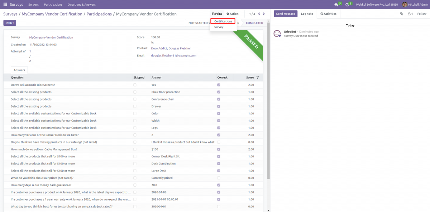Click the Send message button
The image size is (430, 212).
tap(286, 14)
